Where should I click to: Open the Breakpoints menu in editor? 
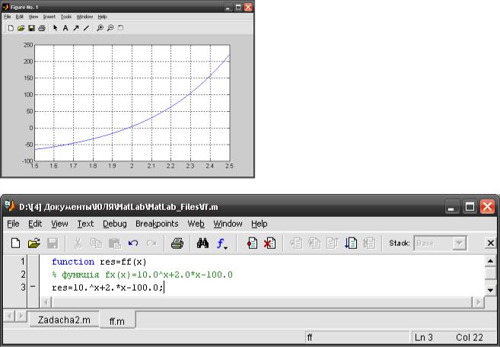coord(157,224)
